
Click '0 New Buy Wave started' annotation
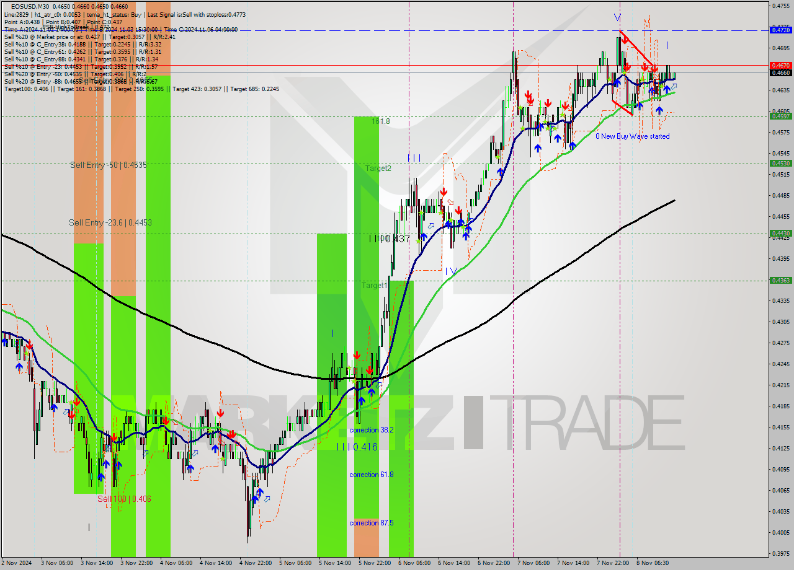(633, 136)
